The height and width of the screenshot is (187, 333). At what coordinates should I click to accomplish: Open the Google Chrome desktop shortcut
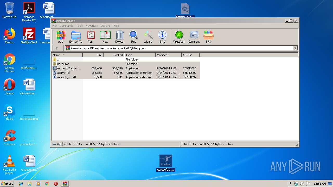(x=9, y=63)
